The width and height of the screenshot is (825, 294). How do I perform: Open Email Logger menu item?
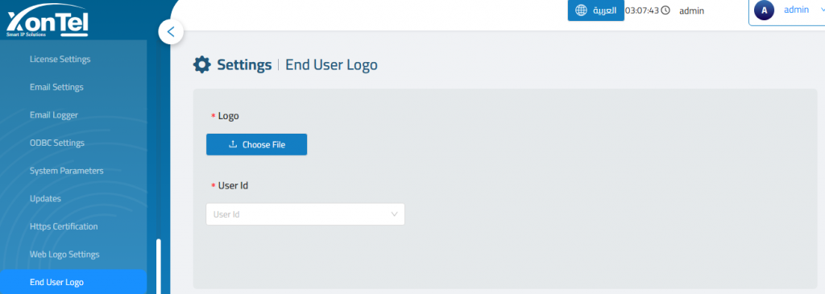click(x=54, y=115)
